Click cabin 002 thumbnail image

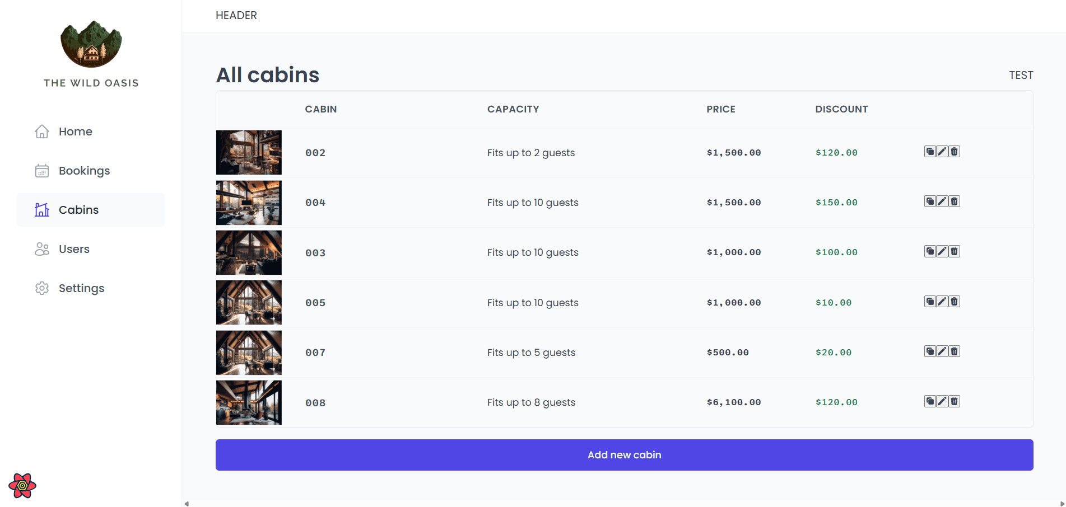[249, 153]
